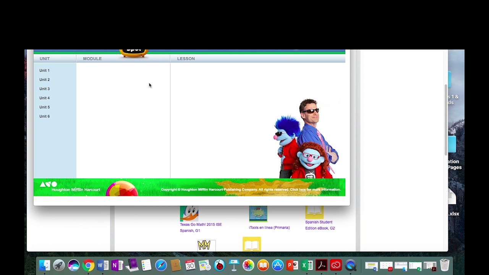Click the browser window vertical scrollbar
This screenshot has height=275, width=489.
[x=445, y=120]
